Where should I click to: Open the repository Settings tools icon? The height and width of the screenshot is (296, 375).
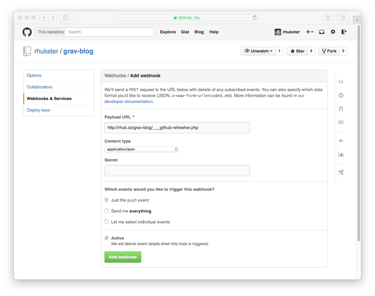(341, 172)
